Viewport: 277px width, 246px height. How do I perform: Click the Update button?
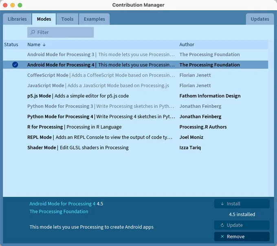tap(242, 225)
